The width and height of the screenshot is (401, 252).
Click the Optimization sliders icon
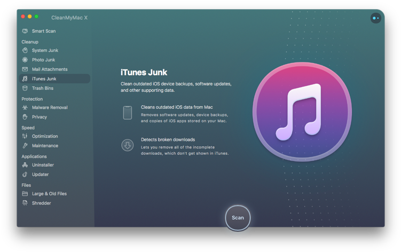pyautogui.click(x=25, y=136)
